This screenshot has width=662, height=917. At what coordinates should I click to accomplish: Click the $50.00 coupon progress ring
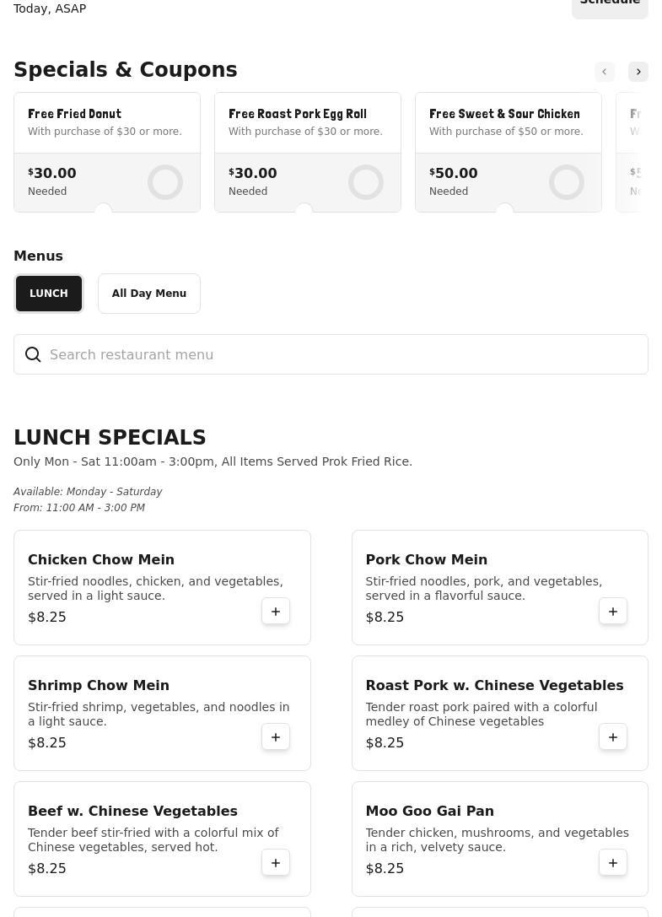[567, 182]
